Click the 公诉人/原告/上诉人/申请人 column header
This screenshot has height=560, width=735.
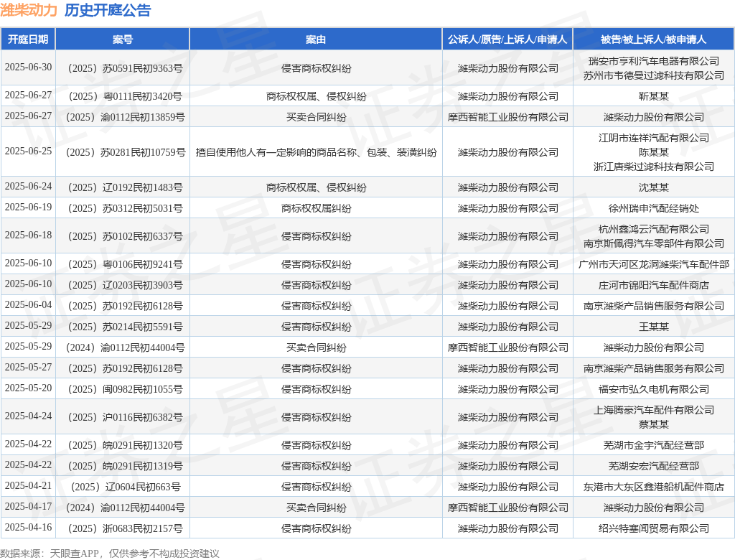point(507,39)
